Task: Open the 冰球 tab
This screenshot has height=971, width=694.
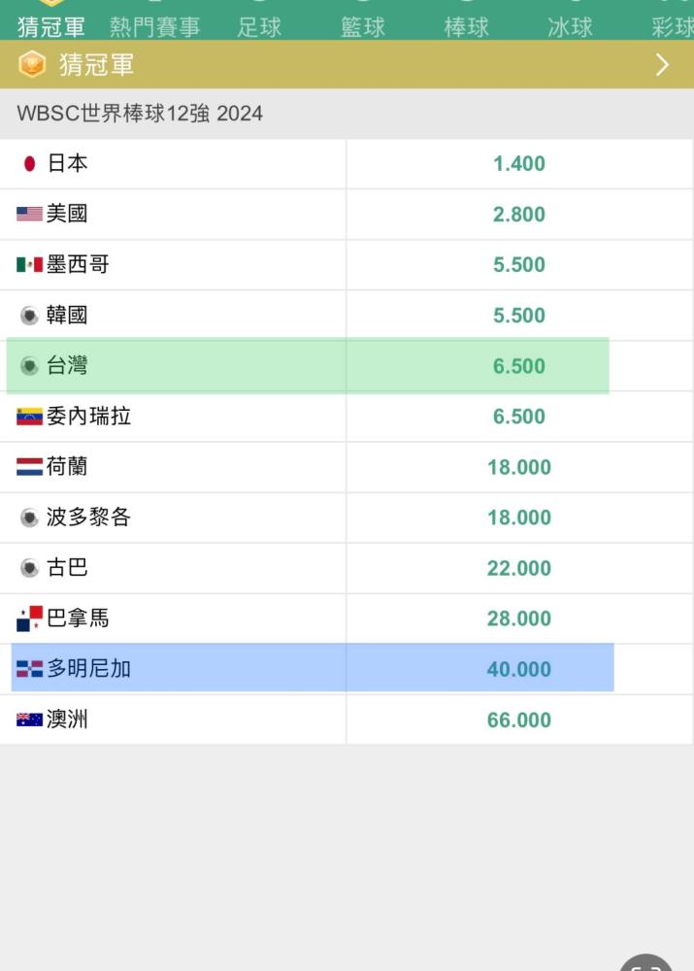Action: click(570, 27)
